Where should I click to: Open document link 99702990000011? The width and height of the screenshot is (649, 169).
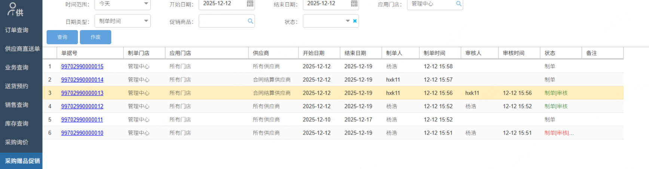point(82,120)
